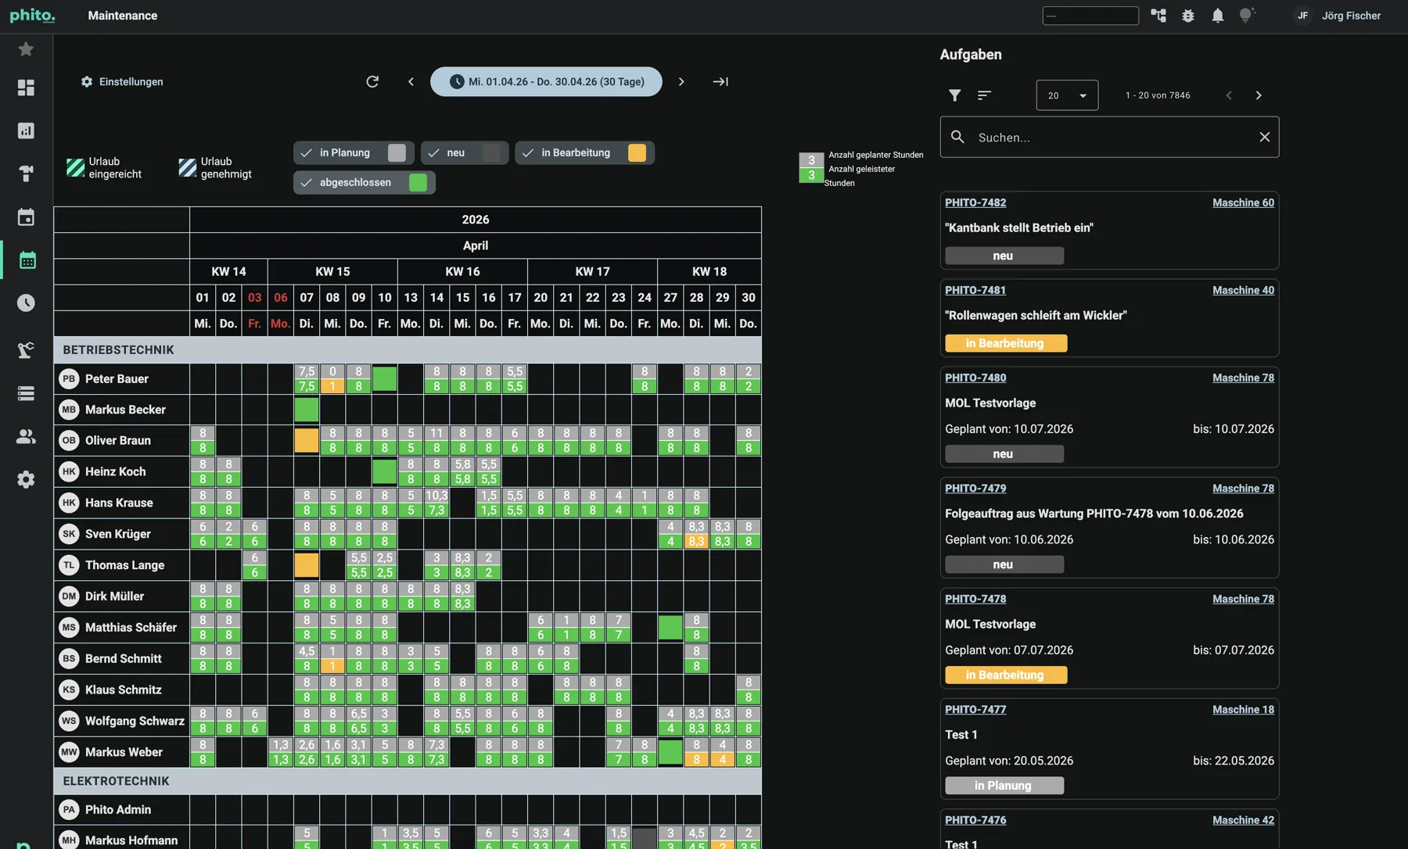Open the users group sidebar icon

(x=26, y=436)
